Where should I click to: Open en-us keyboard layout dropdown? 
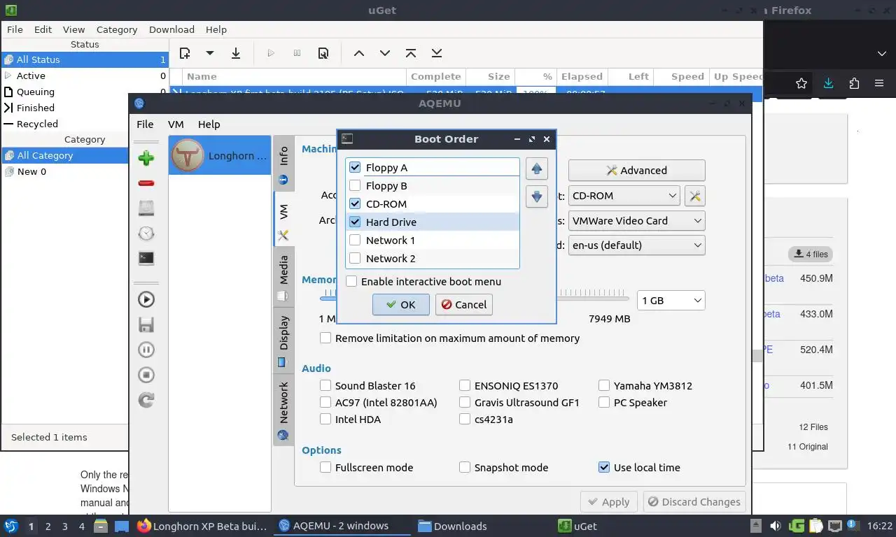click(x=636, y=245)
